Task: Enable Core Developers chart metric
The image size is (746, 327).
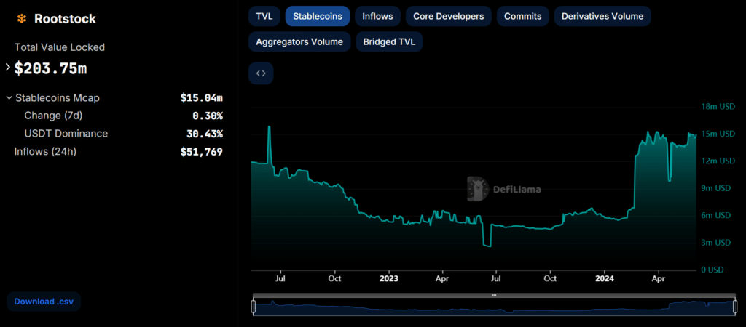Action: click(x=448, y=16)
